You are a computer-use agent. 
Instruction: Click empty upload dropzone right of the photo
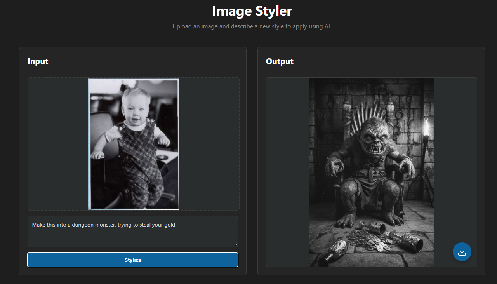[x=209, y=144]
